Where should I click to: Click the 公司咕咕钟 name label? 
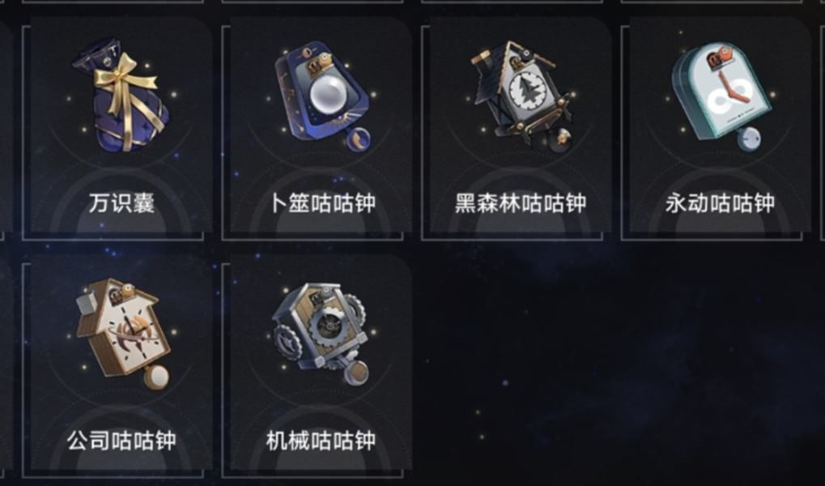pos(121,441)
